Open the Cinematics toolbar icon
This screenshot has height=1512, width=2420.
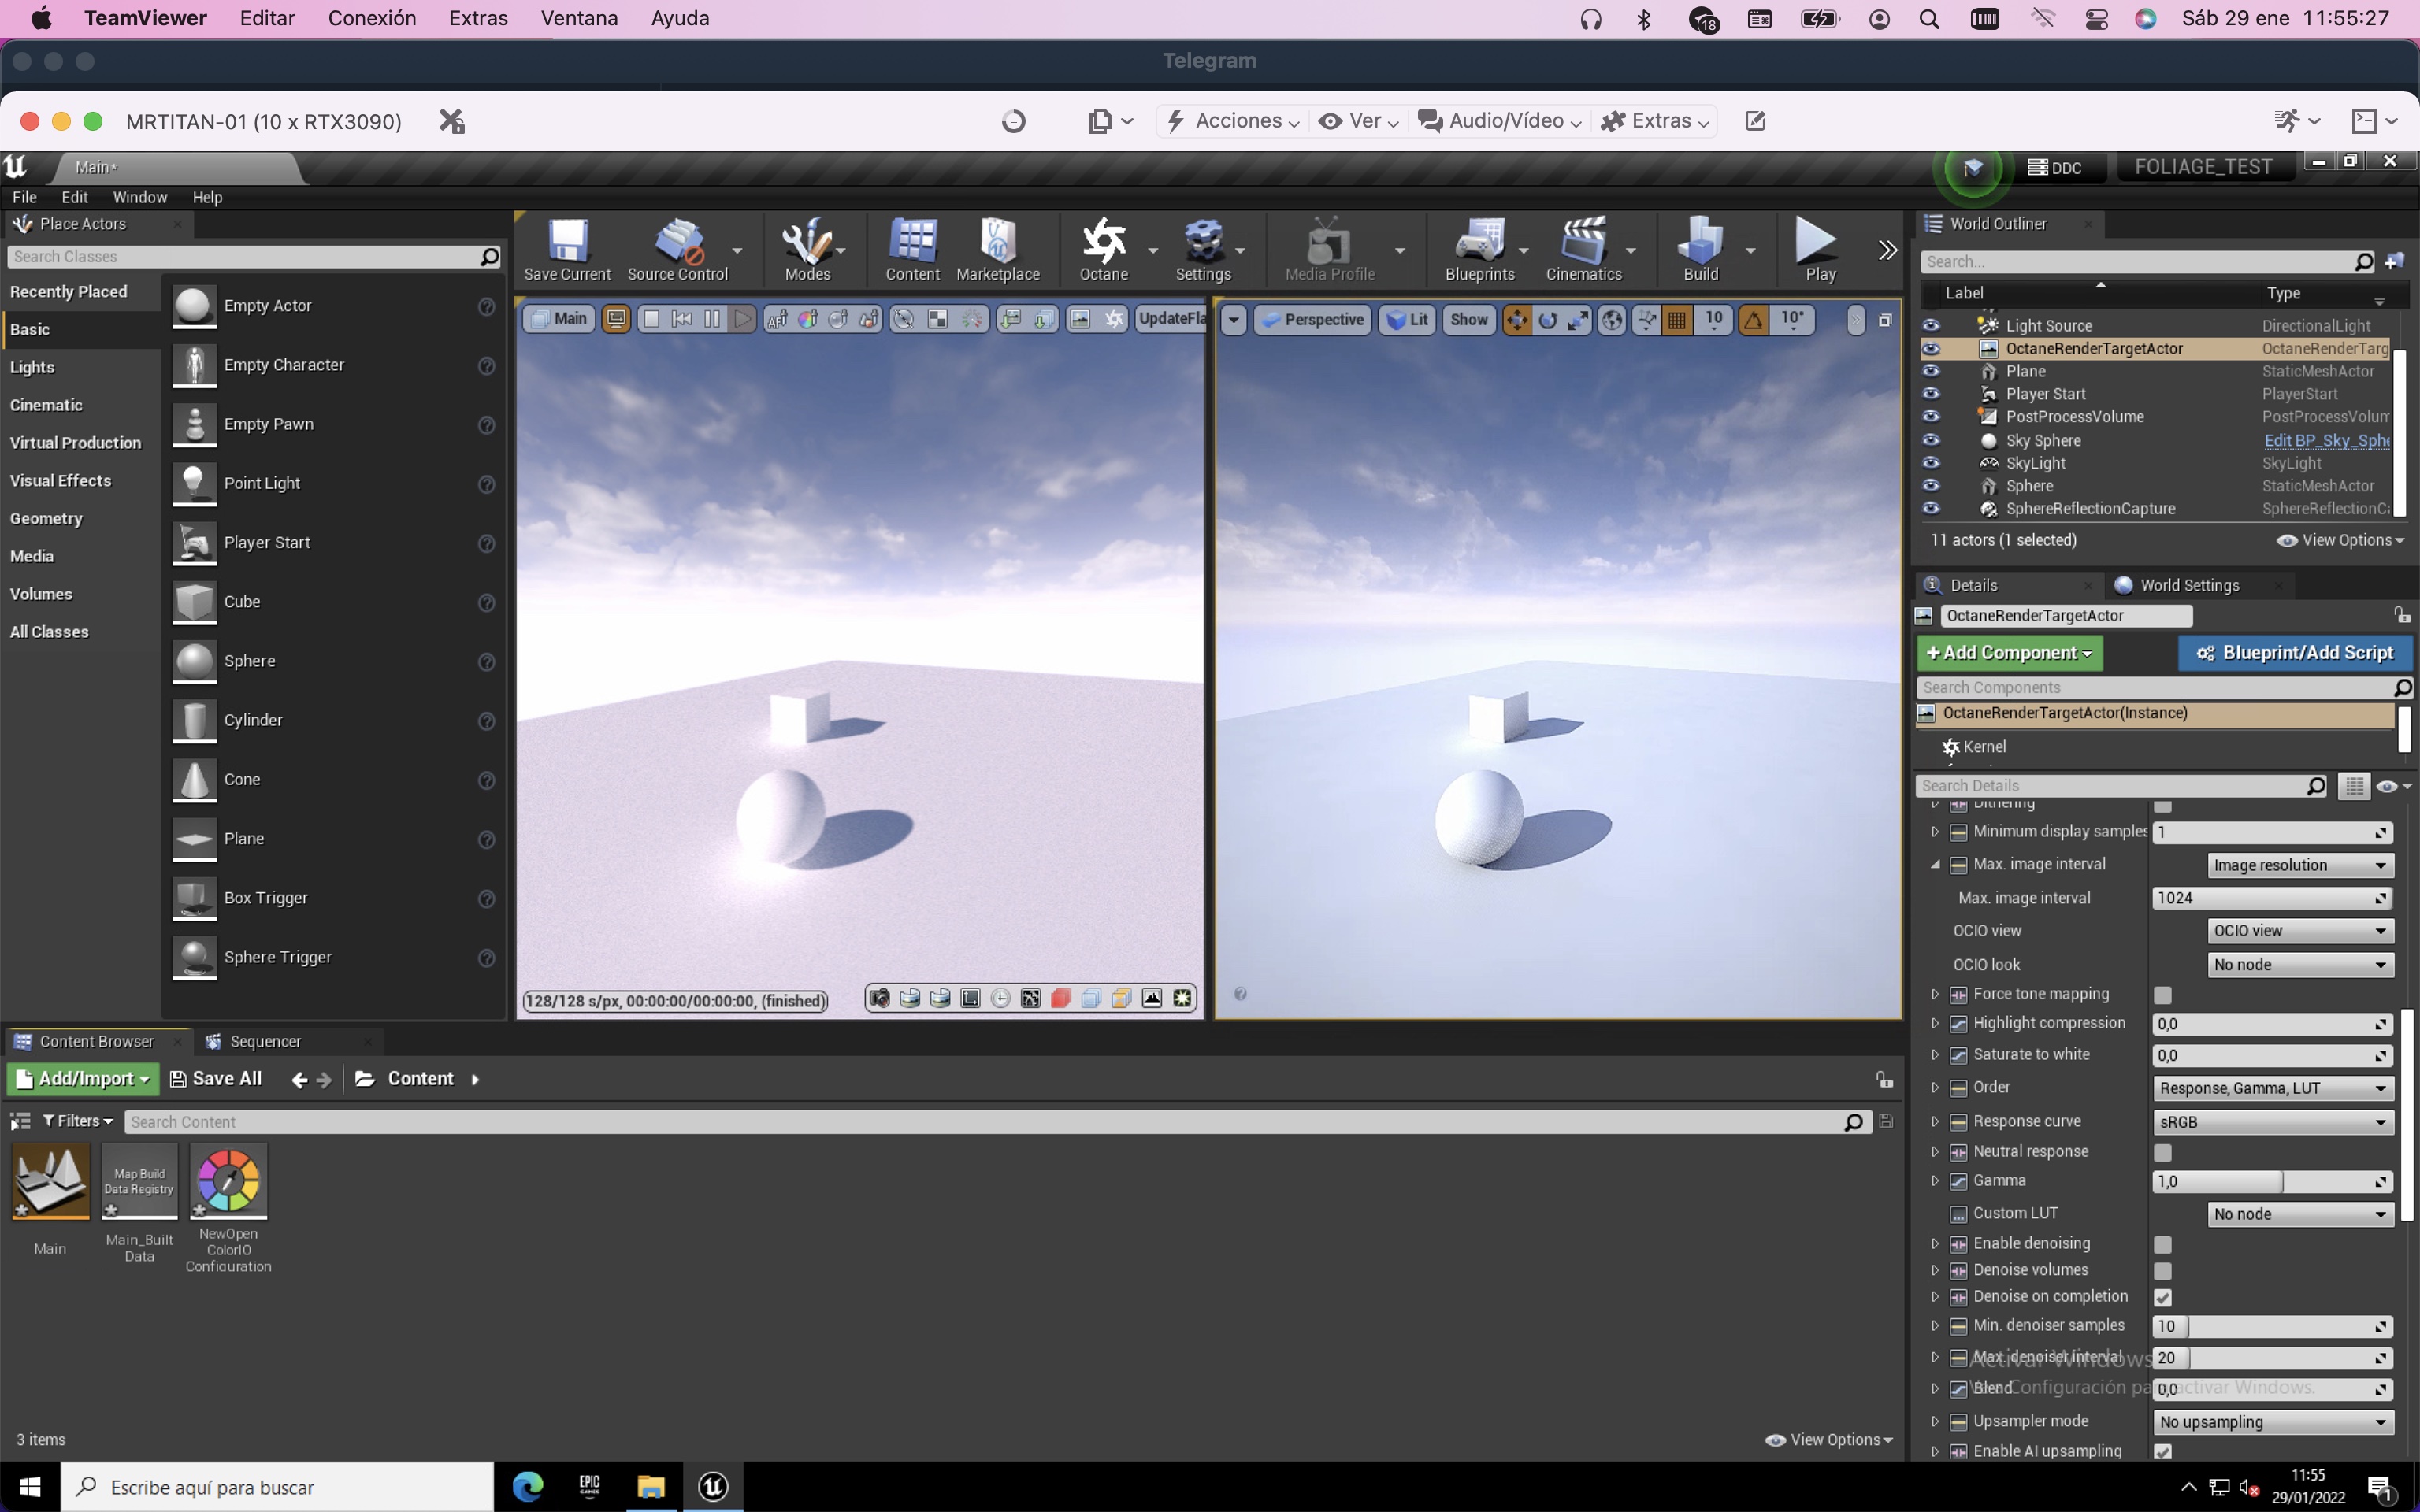point(1583,249)
